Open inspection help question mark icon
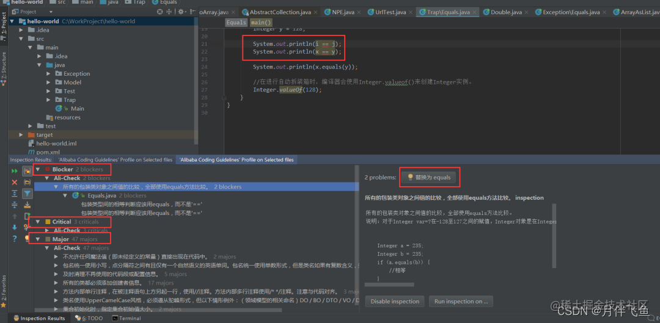The height and width of the screenshot is (323, 660). coord(14,239)
